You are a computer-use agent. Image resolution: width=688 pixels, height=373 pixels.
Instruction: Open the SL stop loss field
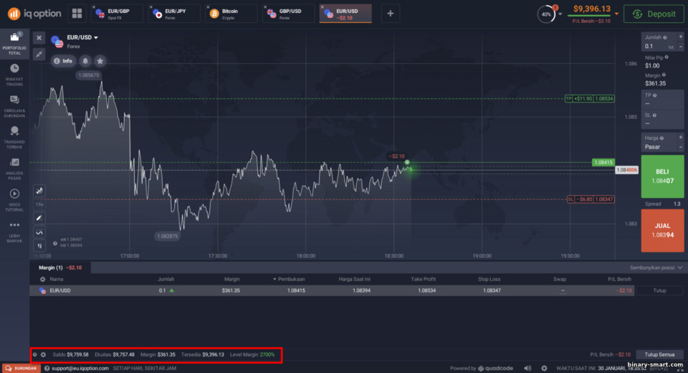(x=662, y=120)
